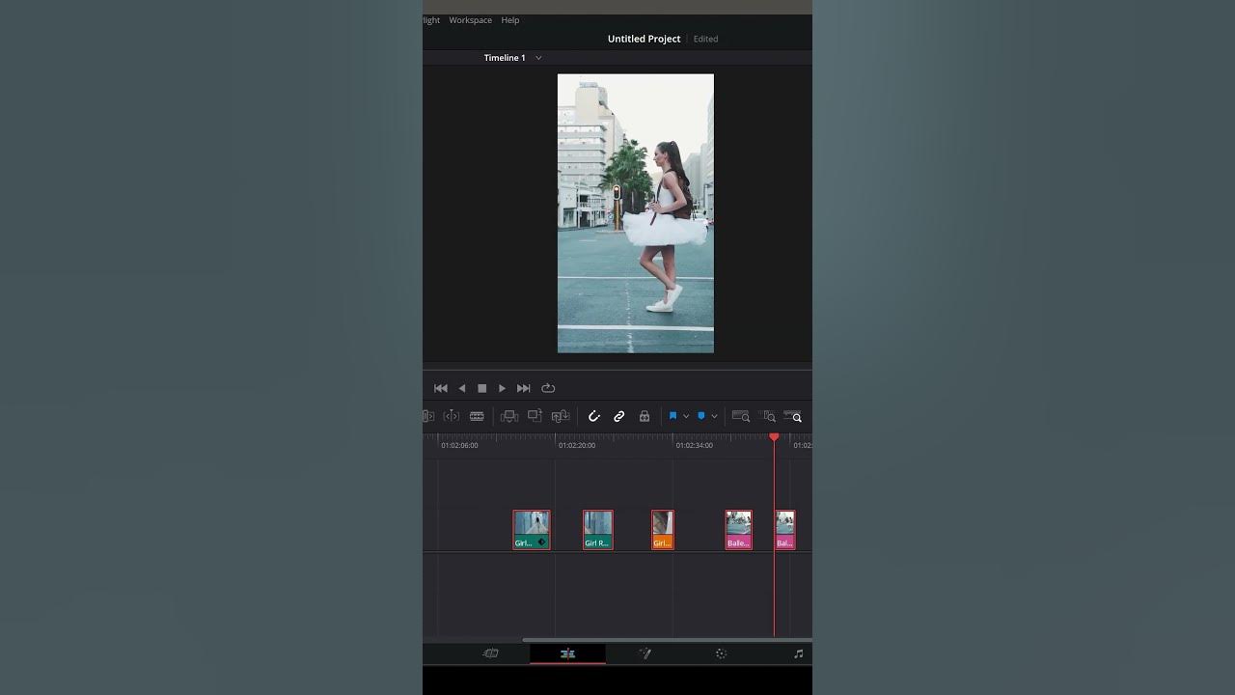Select the 'Girl R...' teal clip

(x=598, y=530)
